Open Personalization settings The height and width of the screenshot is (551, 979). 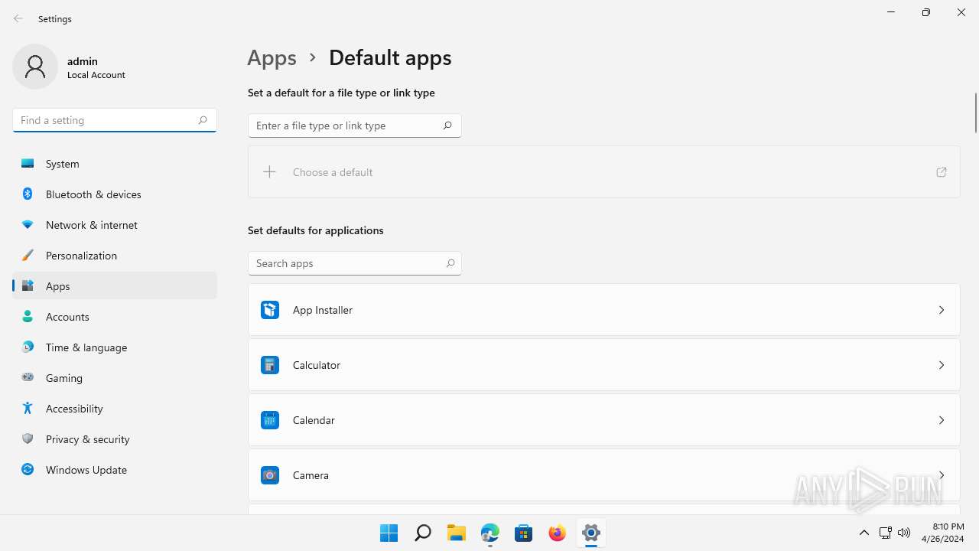115,256
